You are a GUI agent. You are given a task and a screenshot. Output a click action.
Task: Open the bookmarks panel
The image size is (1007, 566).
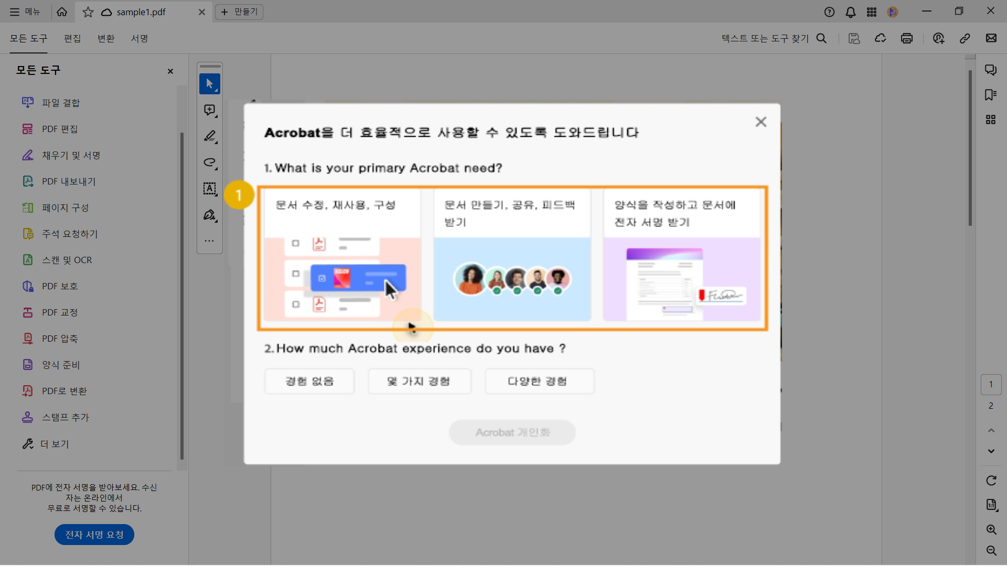coord(991,95)
